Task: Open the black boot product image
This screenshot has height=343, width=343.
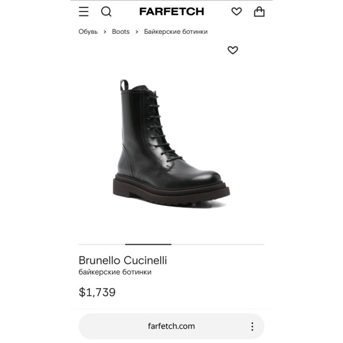Action: pos(171,142)
